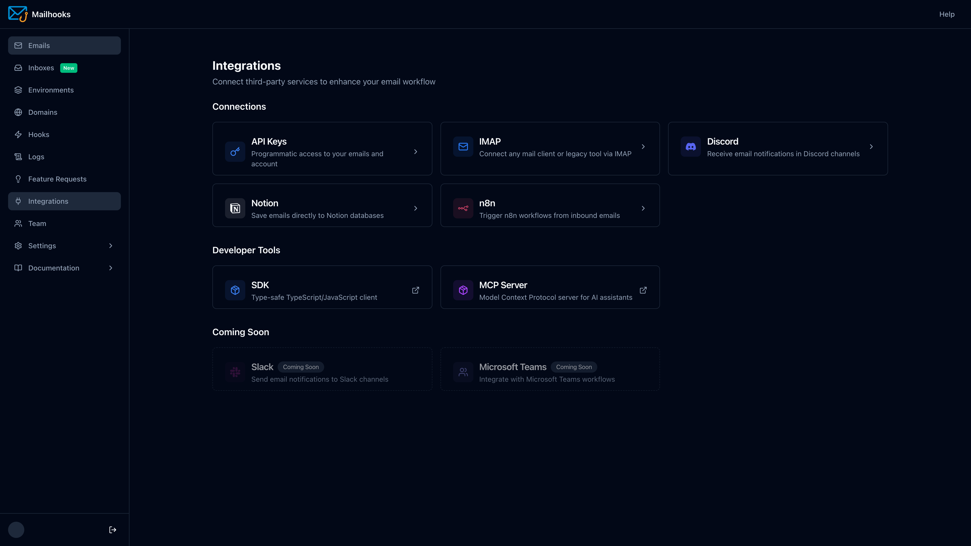Viewport: 971px width, 546px height.
Task: Open the Discord card title
Action: tap(723, 141)
